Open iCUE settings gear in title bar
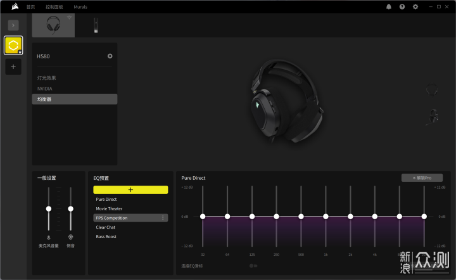Viewport: 456px width, 280px height. [415, 7]
